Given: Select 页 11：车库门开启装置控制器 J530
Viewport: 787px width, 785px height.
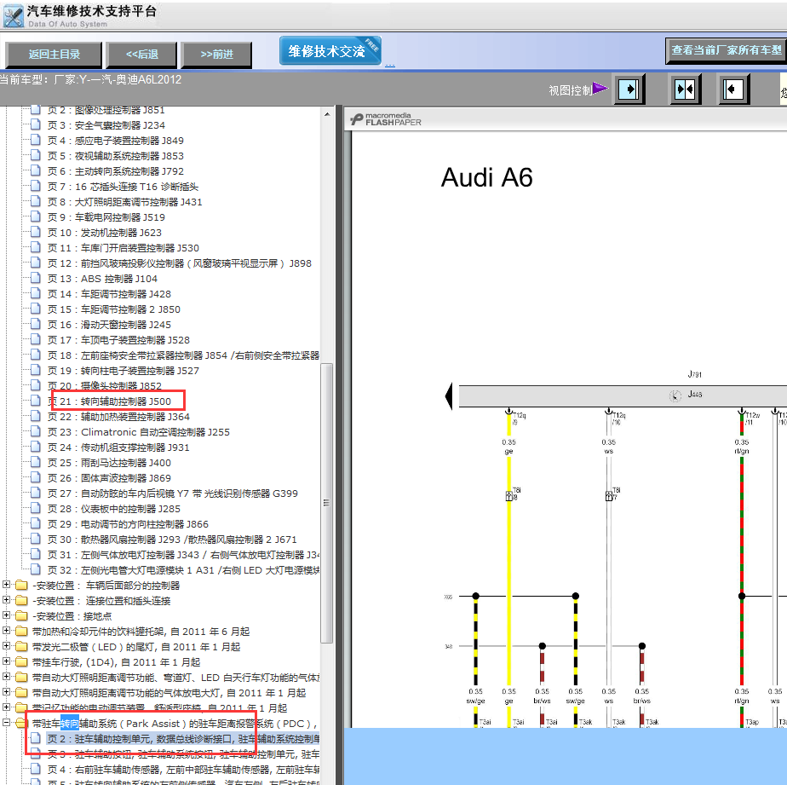Looking at the screenshot, I should click(x=123, y=248).
